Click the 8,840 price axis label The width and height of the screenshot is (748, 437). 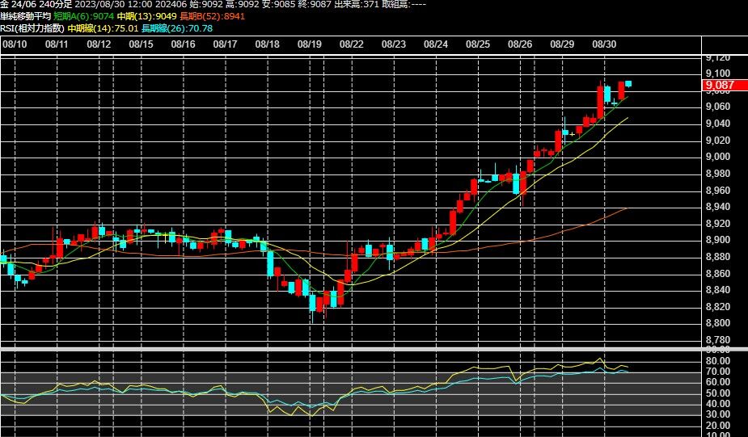718,290
